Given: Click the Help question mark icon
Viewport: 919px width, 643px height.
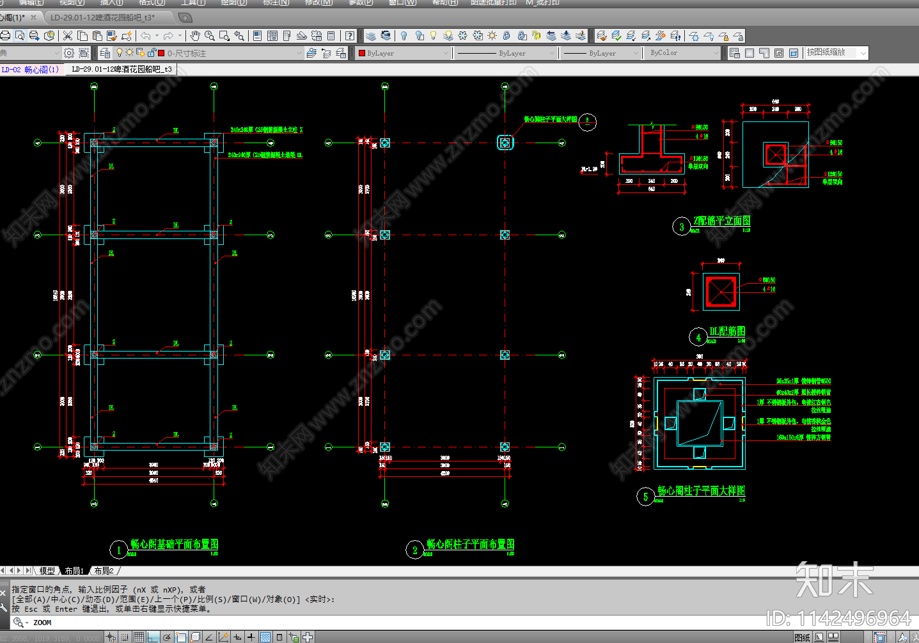Looking at the screenshot, I should tap(349, 36).
